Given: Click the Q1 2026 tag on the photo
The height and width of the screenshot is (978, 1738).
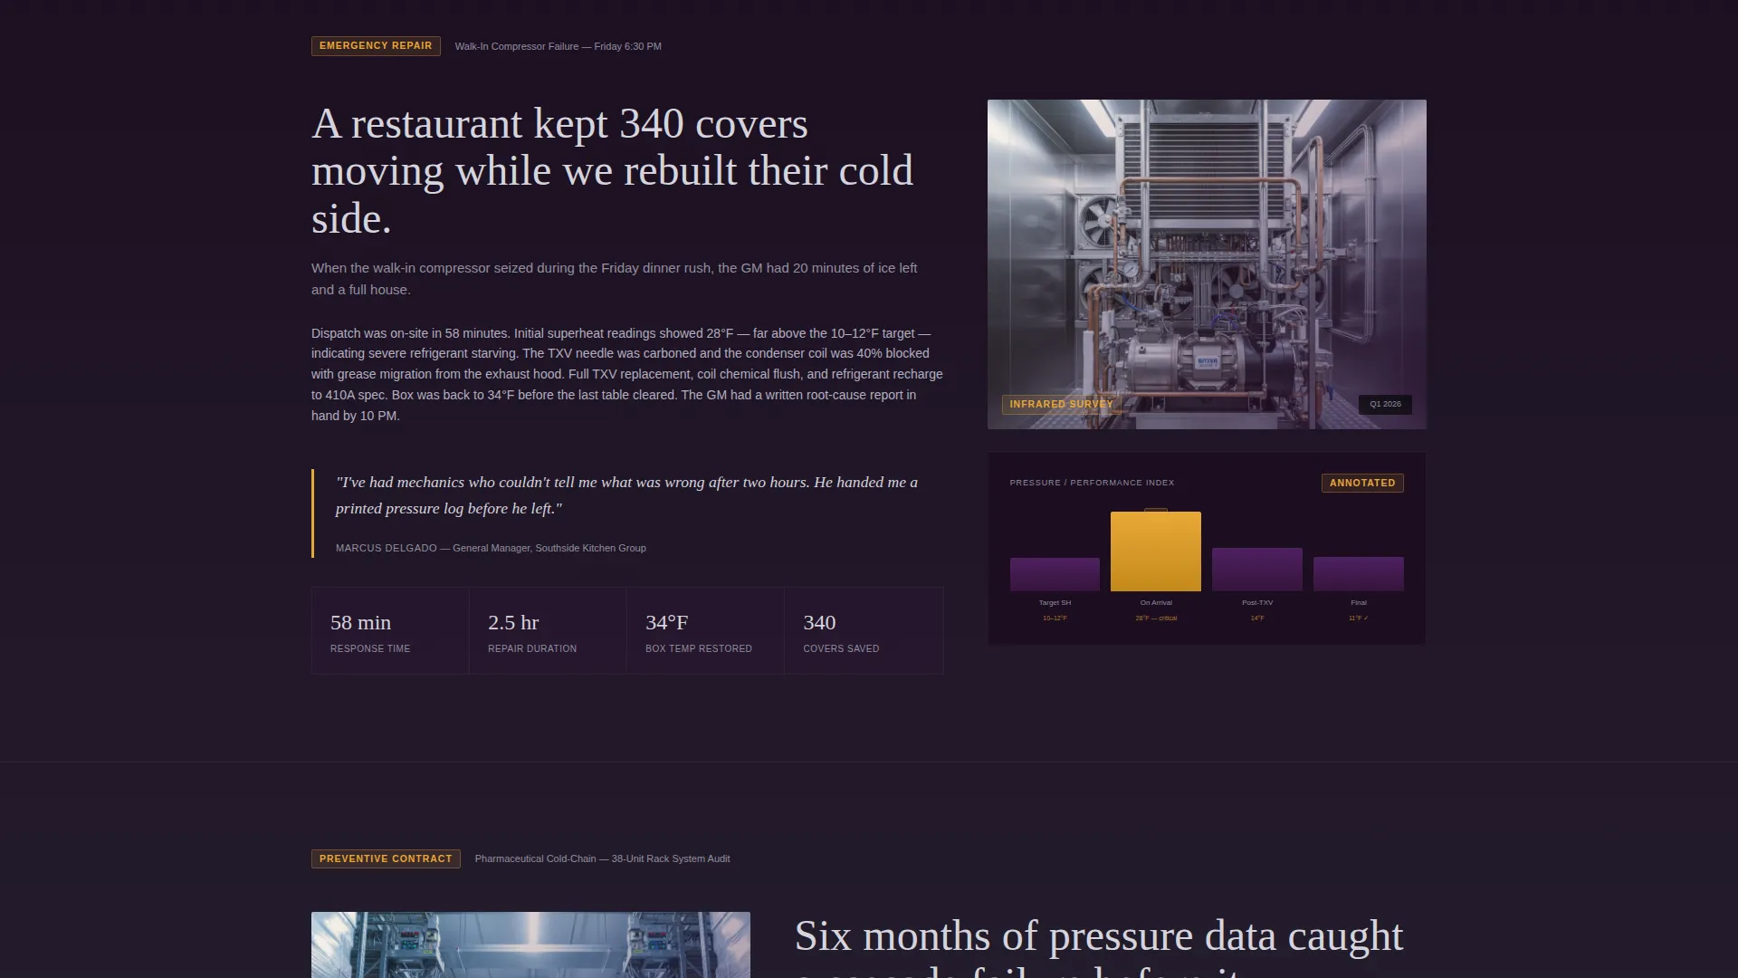Looking at the screenshot, I should (x=1385, y=404).
